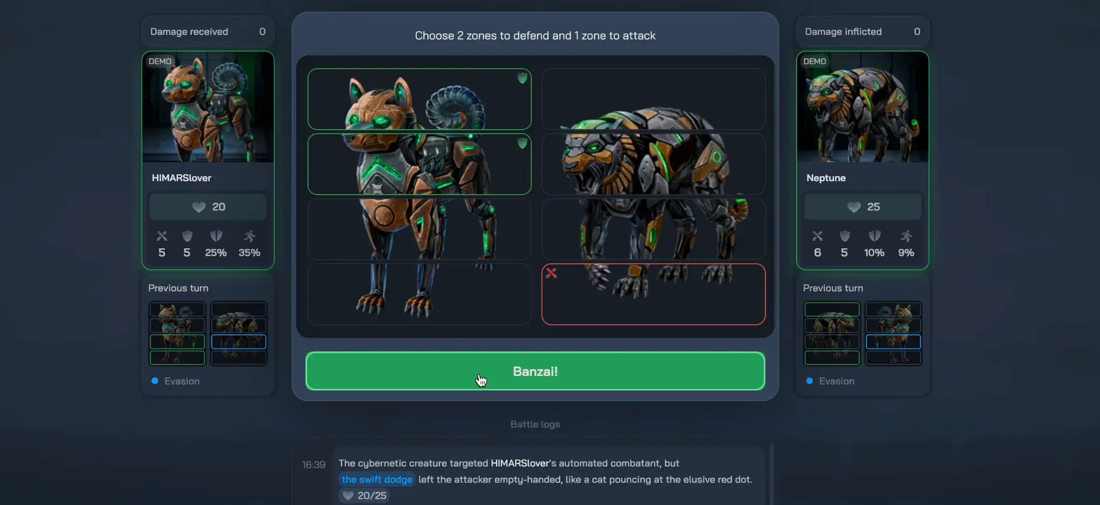Image resolution: width=1100 pixels, height=505 pixels.
Task: Toggle the chest defense zone on HIMARSlover
Action: coord(419,164)
